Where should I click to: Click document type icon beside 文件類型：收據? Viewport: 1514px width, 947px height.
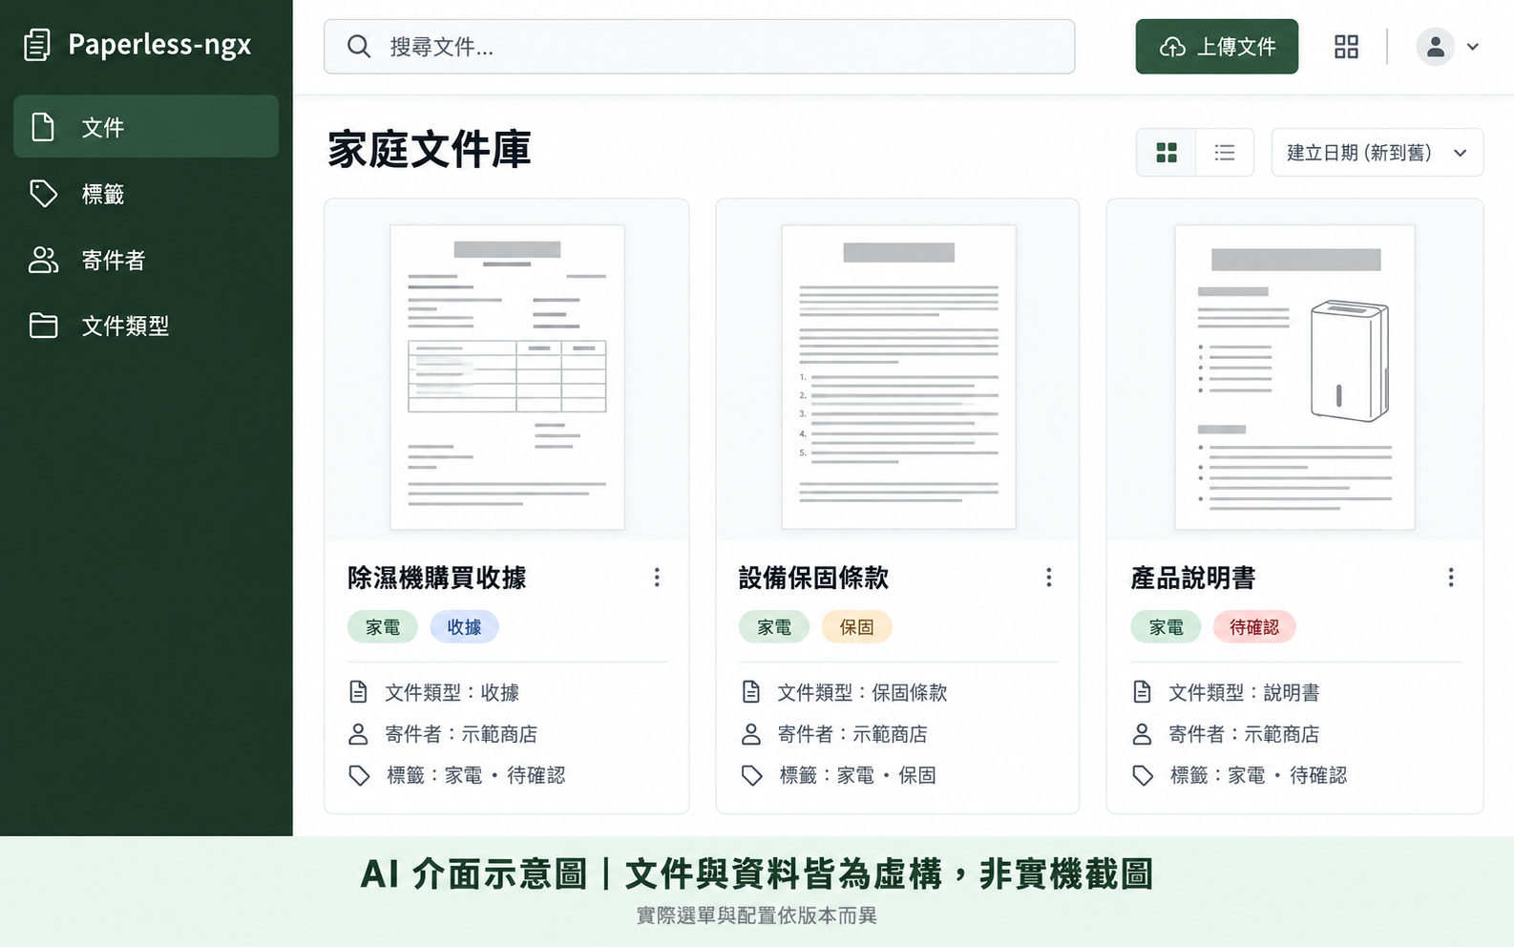point(358,692)
